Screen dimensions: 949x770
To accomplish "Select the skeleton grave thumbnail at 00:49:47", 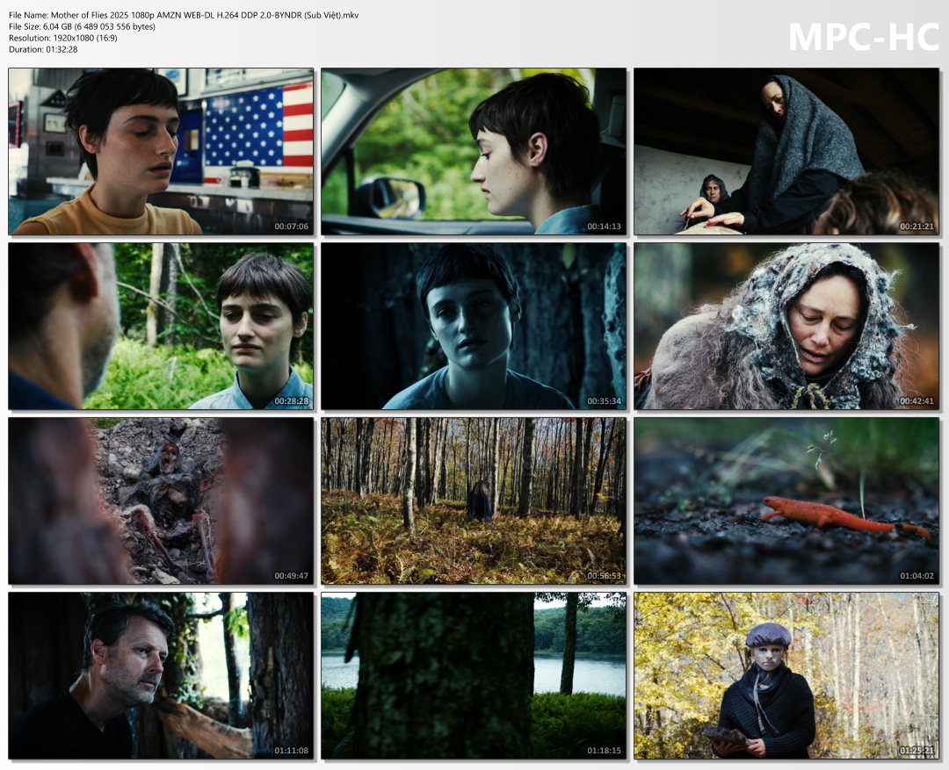I will click(x=161, y=500).
